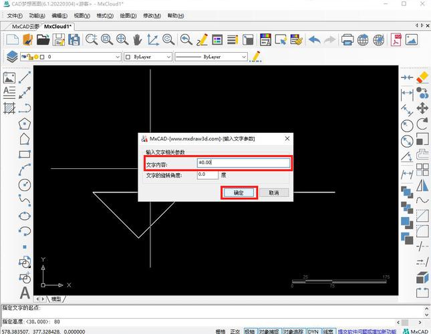Select the large A text tool
The width and height of the screenshot is (431, 334).
25,292
